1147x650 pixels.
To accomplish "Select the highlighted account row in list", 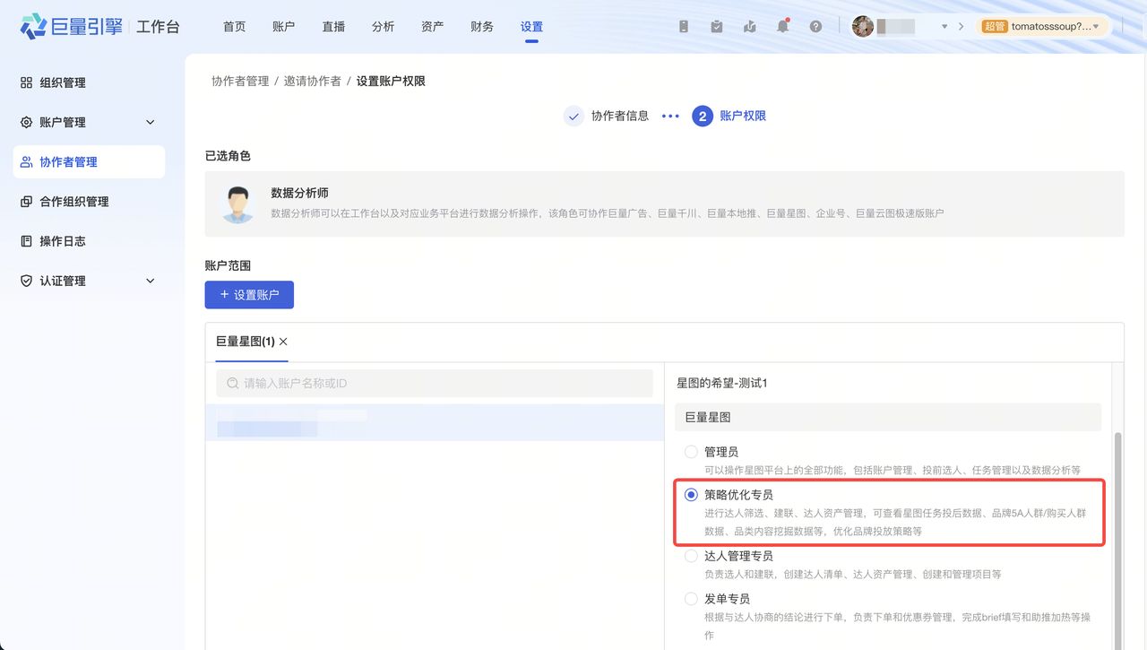I will tap(435, 422).
